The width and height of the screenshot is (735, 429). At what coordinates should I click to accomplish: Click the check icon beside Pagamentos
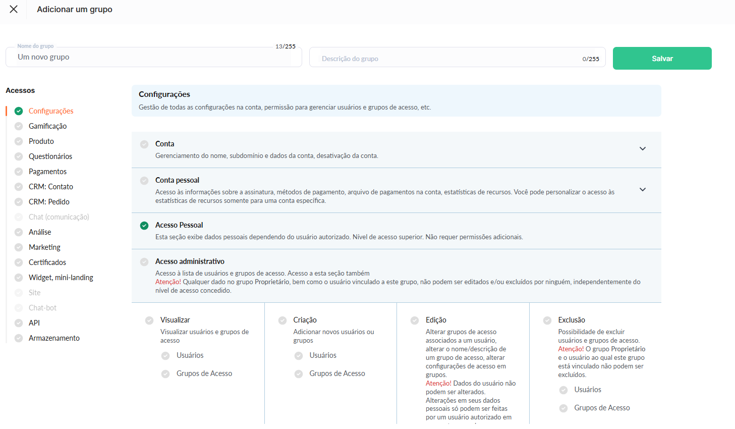tap(19, 172)
